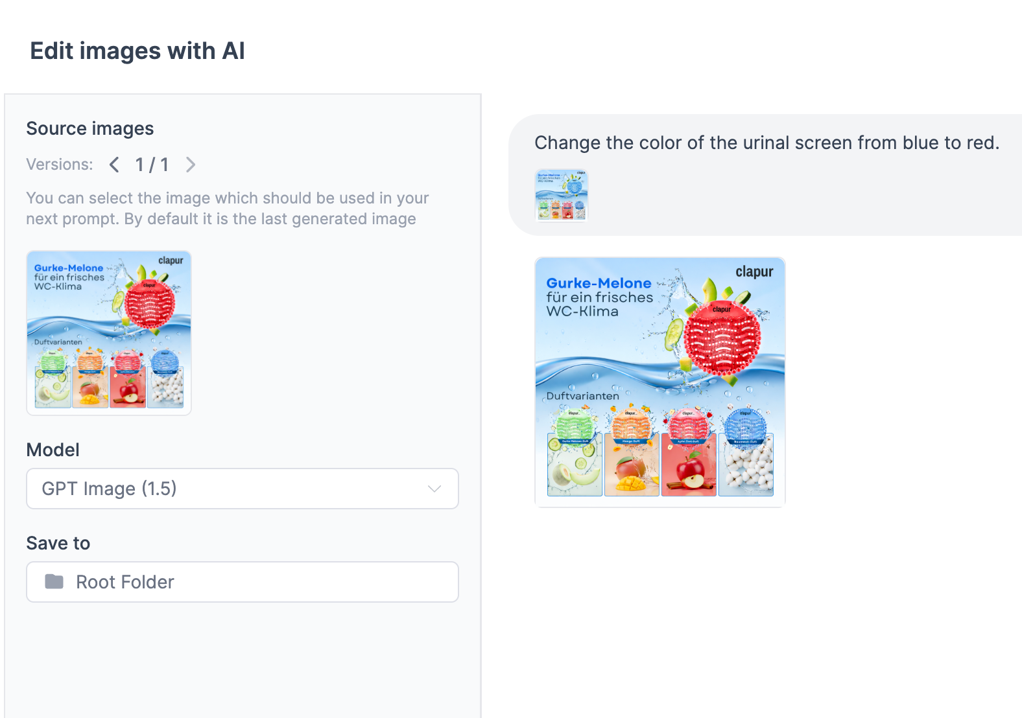
Task: Click the red urinal screen in the large generated image
Action: (x=722, y=338)
